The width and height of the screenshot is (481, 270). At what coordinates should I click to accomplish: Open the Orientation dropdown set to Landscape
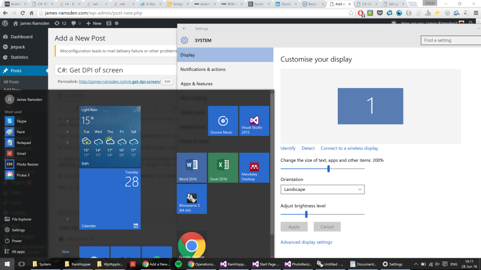pyautogui.click(x=322, y=189)
